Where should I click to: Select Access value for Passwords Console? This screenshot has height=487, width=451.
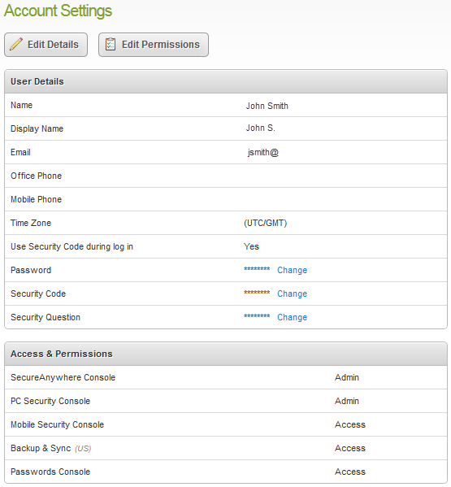tap(350, 472)
